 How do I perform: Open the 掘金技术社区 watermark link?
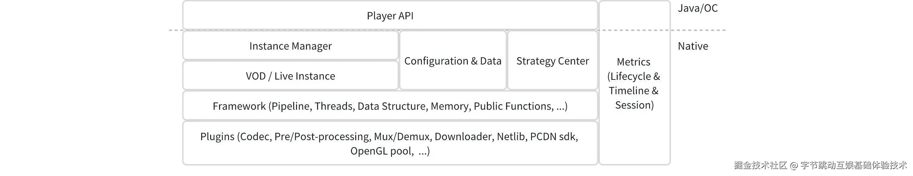[x=760, y=165]
